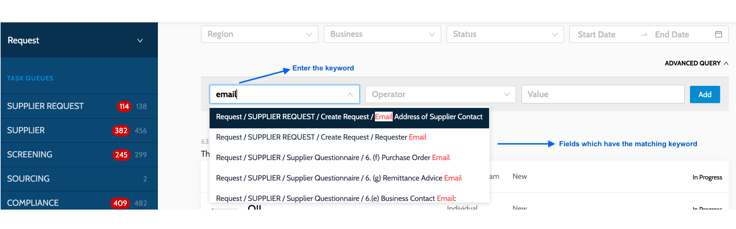Click the Request sidebar chevron icon
Viewport: 736px width, 229px height.
140,41
